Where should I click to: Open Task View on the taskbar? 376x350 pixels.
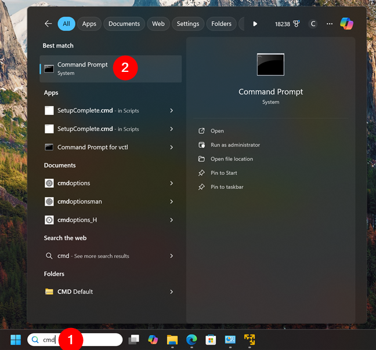(x=134, y=340)
